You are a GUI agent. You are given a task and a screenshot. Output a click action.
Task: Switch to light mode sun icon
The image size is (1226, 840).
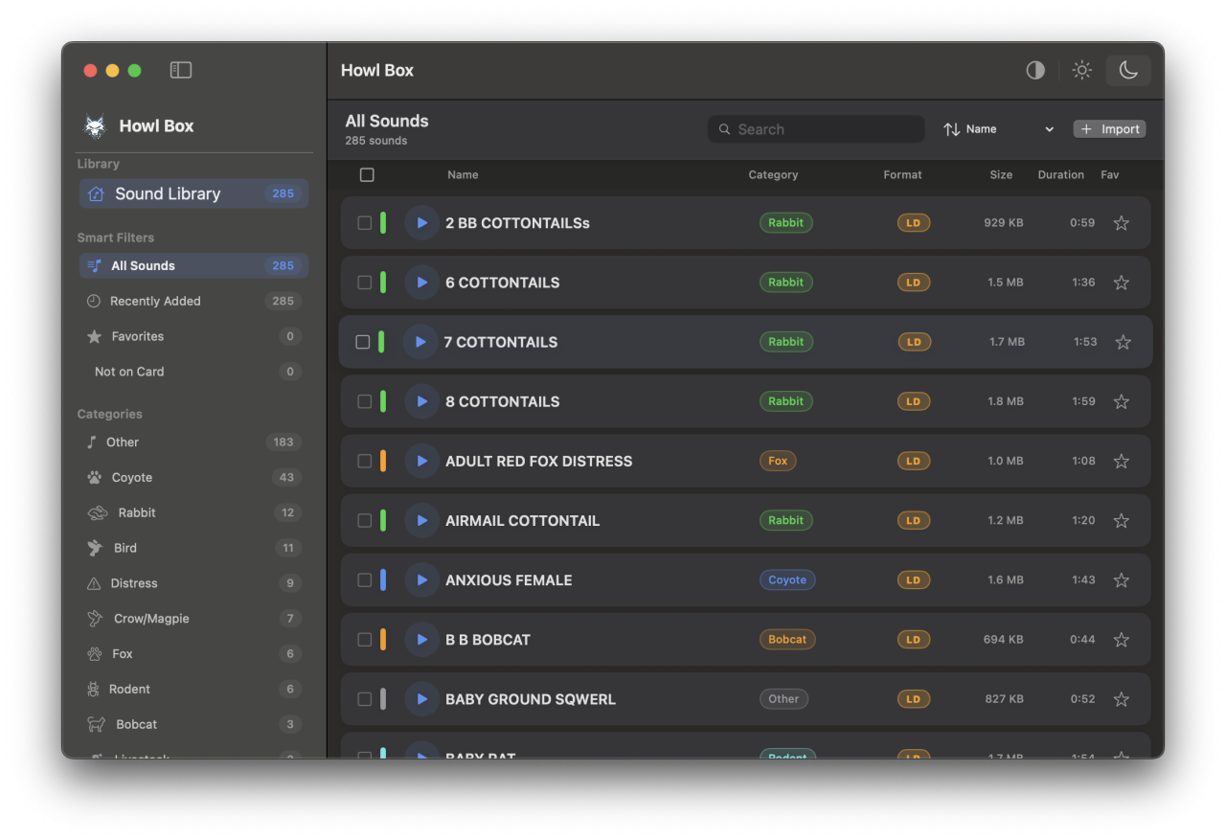(x=1081, y=70)
